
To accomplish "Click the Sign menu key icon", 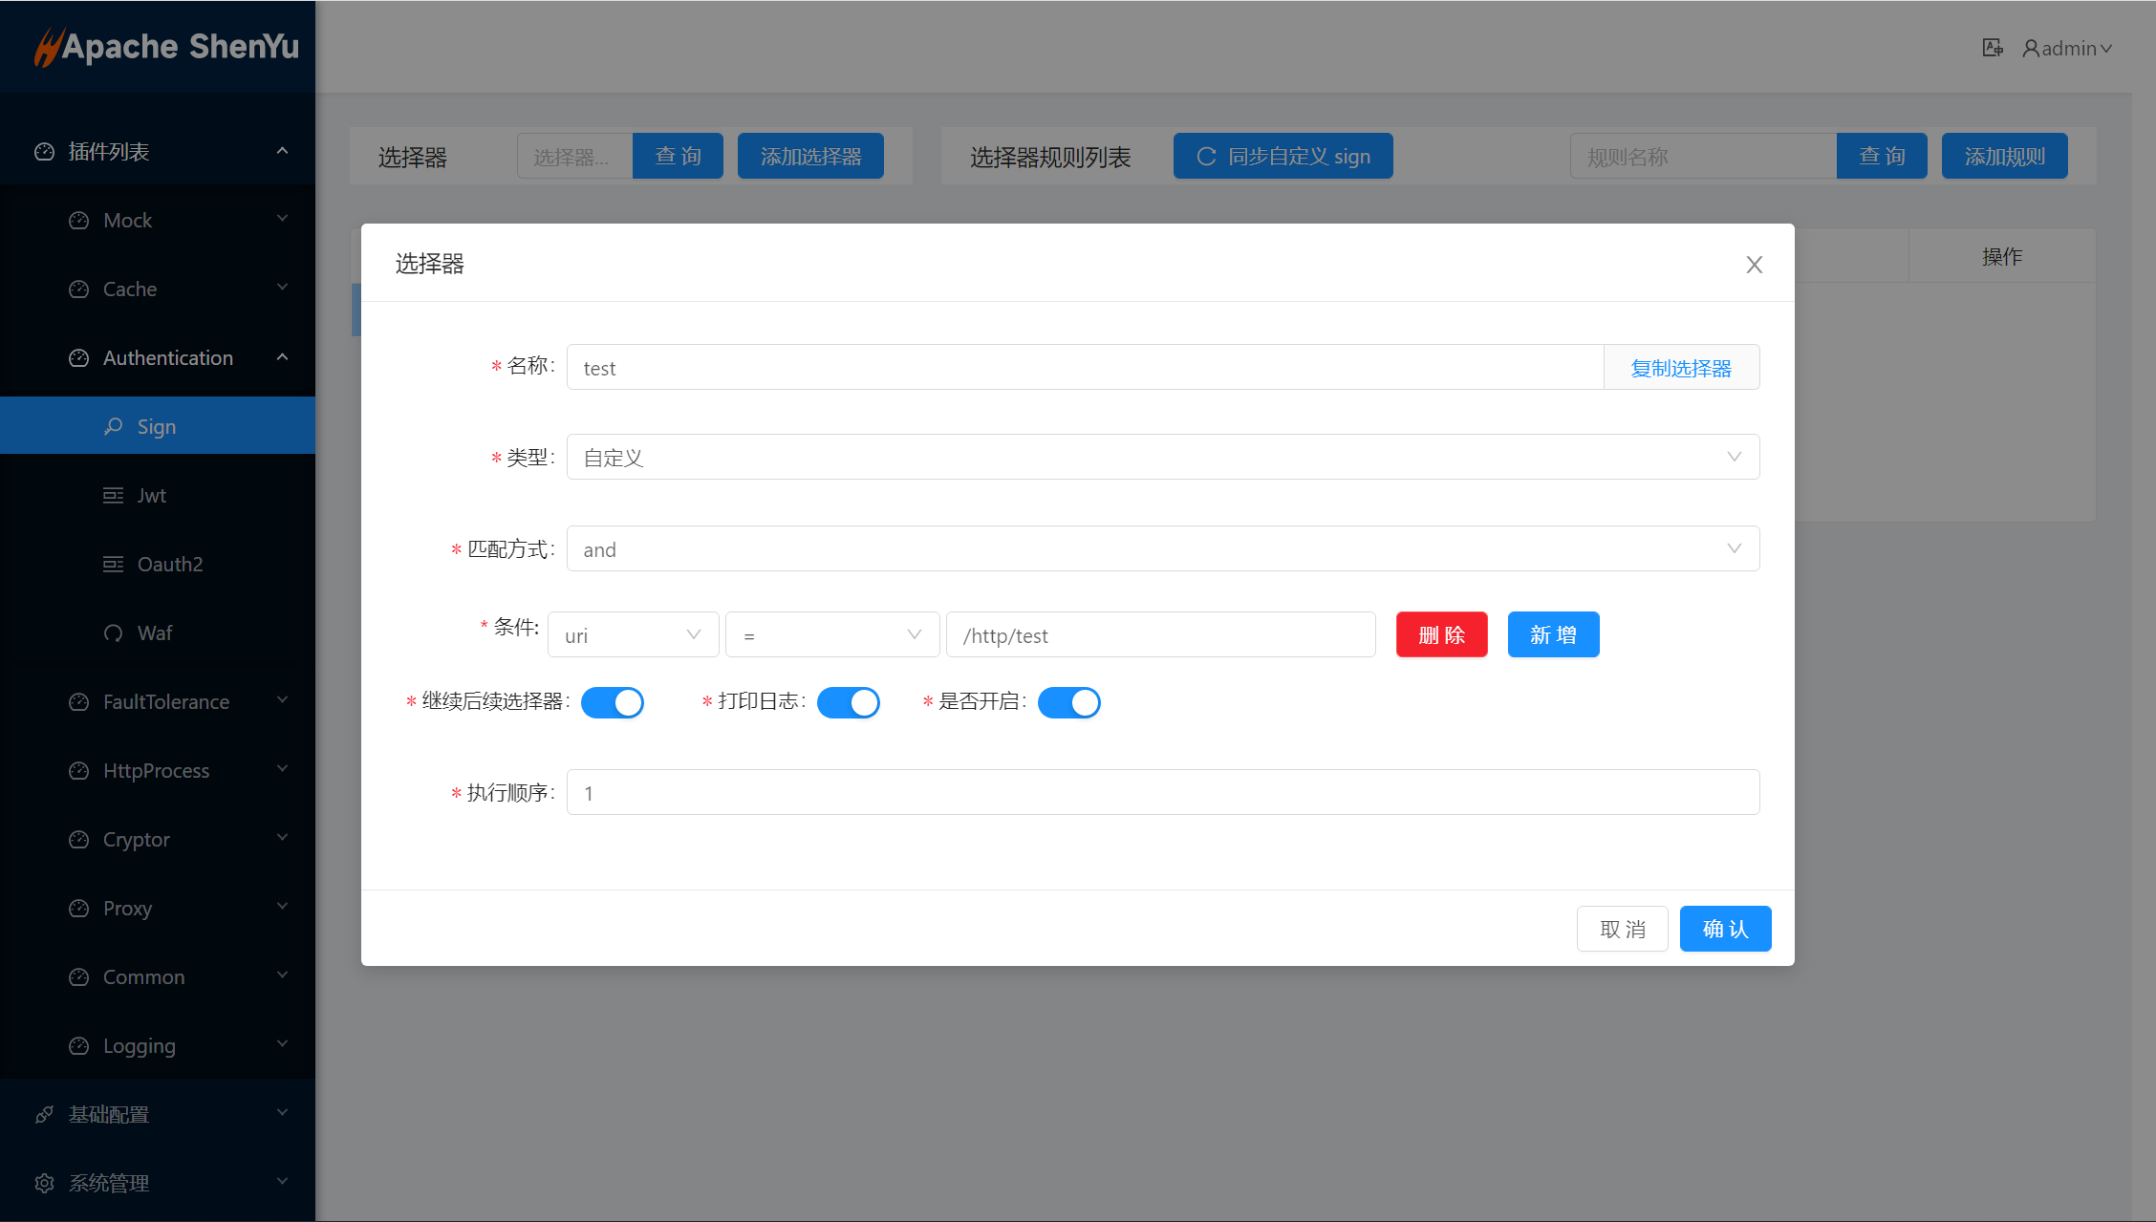I will click(x=114, y=426).
